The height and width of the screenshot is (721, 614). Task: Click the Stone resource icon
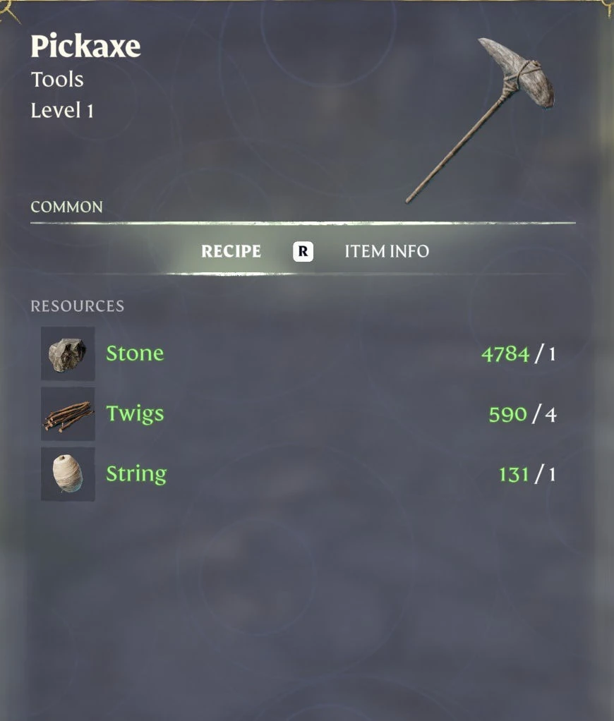click(68, 353)
